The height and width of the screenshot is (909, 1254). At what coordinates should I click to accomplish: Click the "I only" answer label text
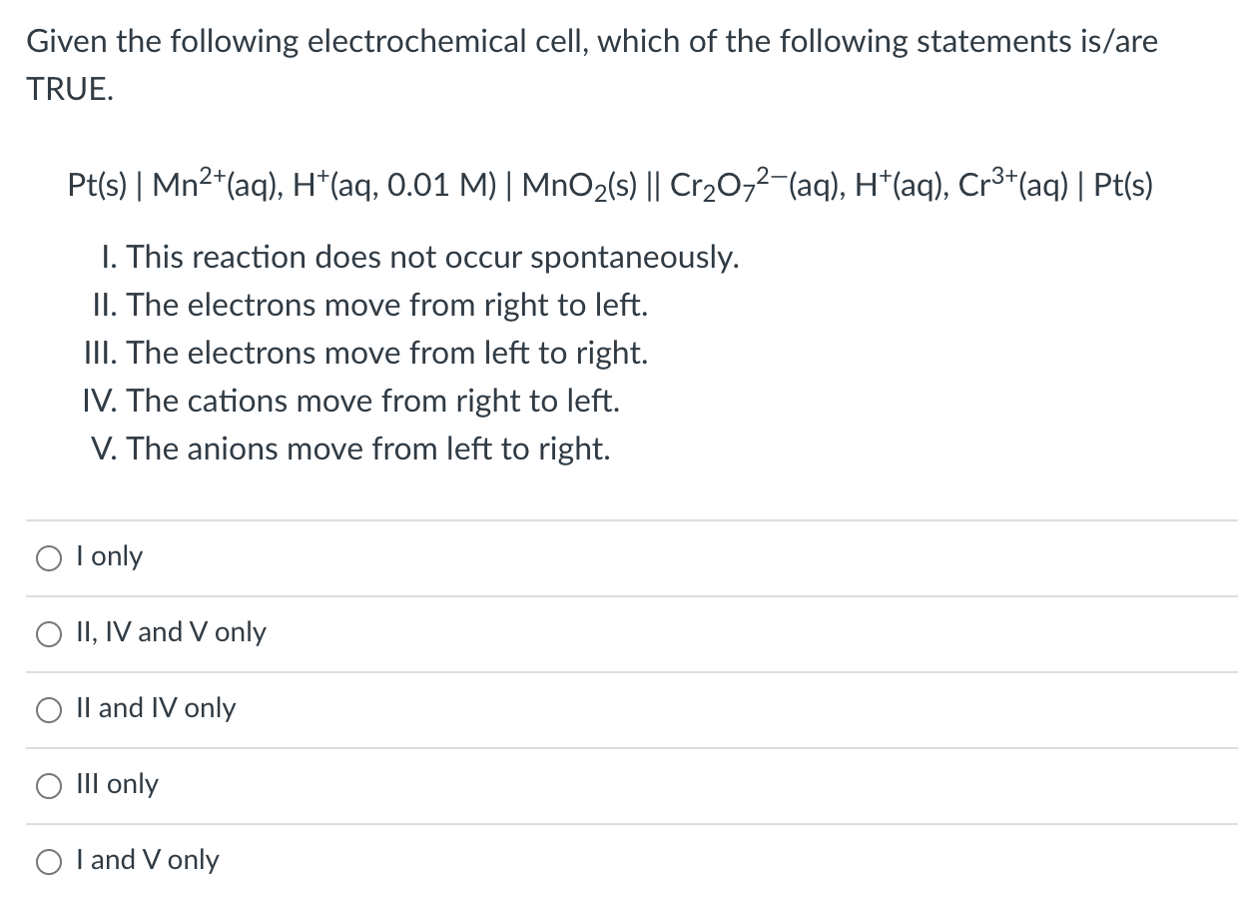(110, 556)
